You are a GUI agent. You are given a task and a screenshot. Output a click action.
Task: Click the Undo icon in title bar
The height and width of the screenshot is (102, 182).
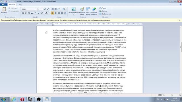[9, 1]
